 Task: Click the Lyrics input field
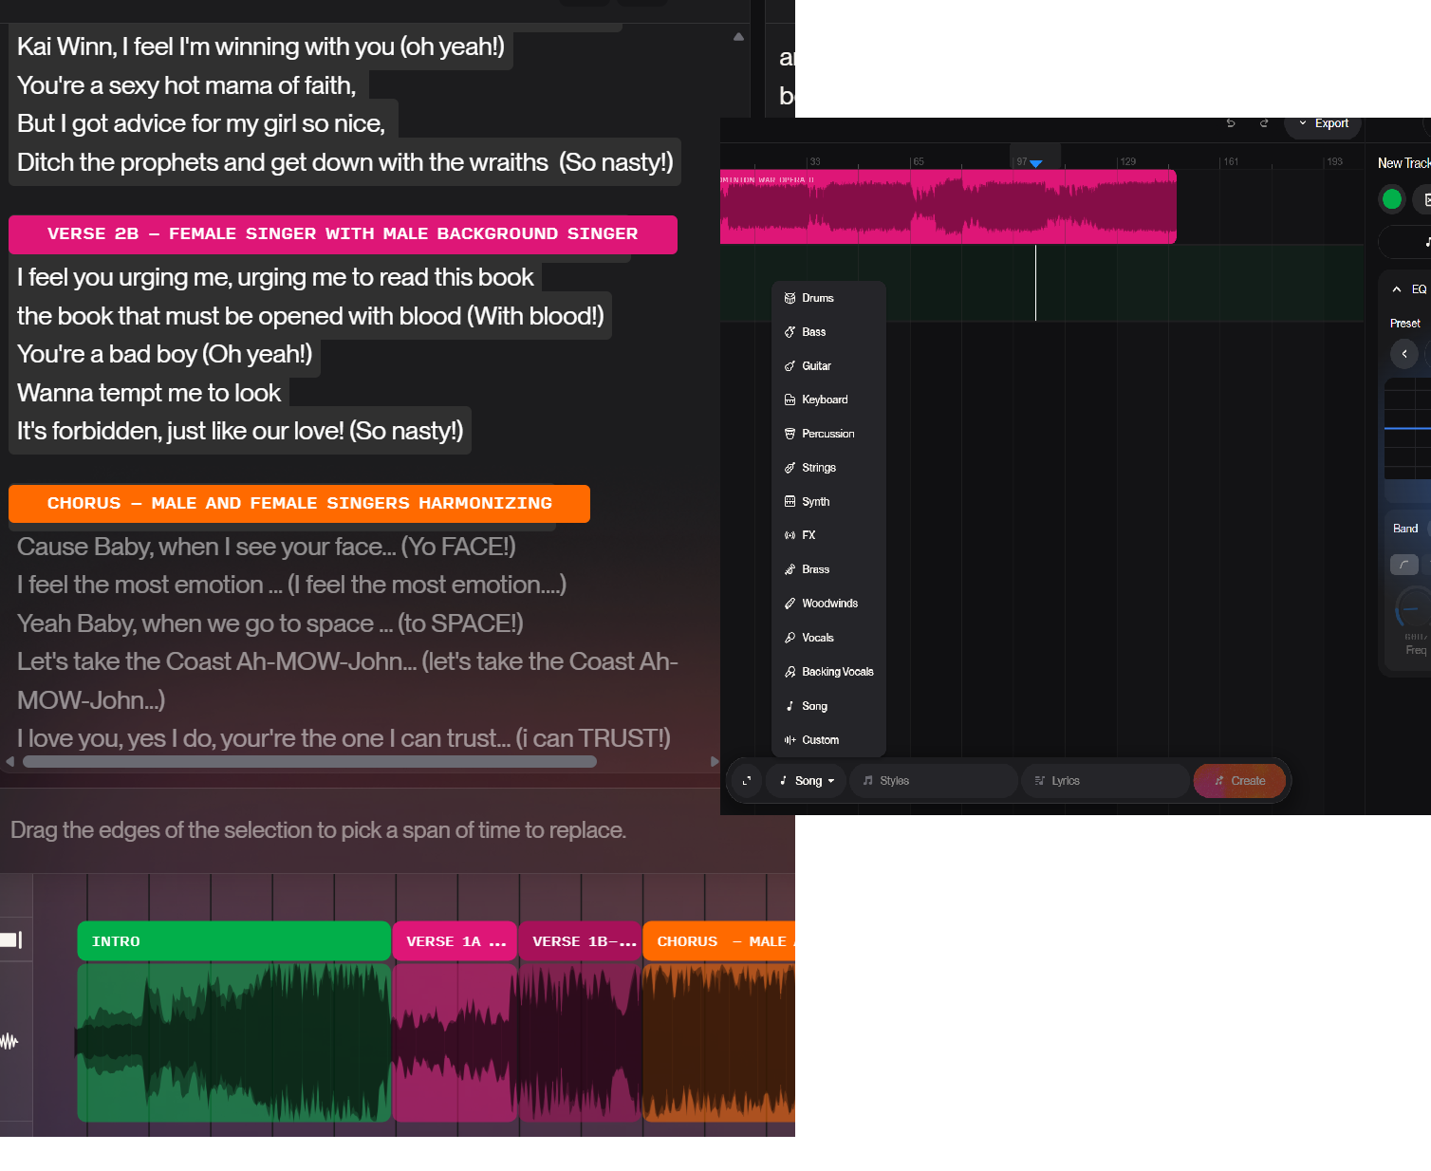tap(1106, 781)
